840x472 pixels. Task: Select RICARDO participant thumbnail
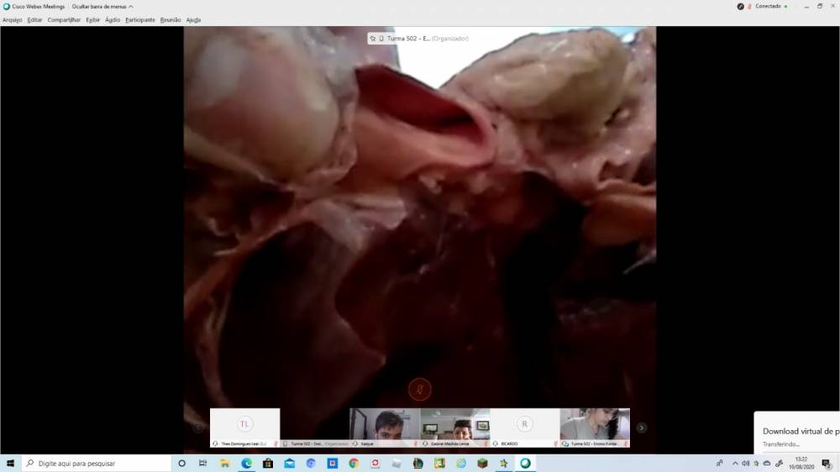point(524,424)
